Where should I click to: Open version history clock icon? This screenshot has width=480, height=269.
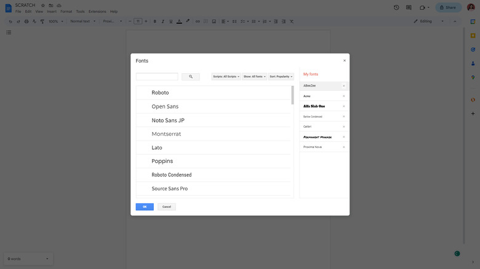point(396,7)
